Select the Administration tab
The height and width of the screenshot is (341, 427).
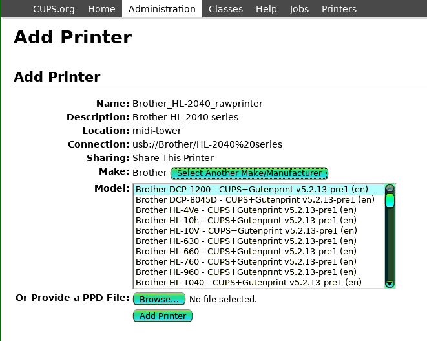tap(162, 9)
